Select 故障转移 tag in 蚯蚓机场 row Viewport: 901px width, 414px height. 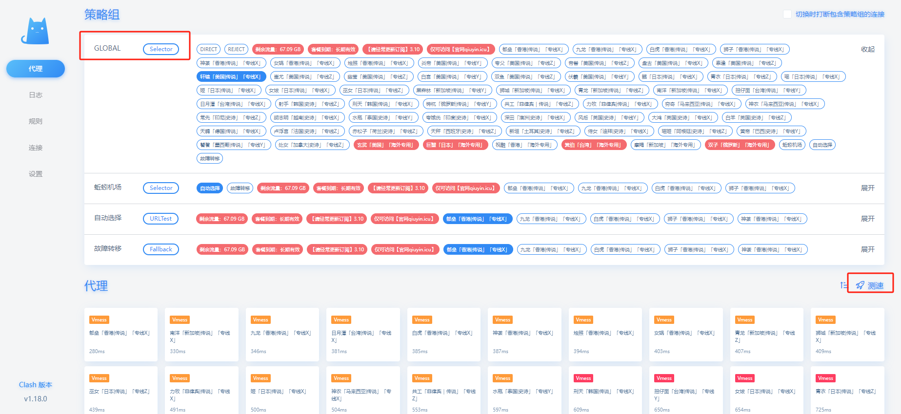[240, 188]
